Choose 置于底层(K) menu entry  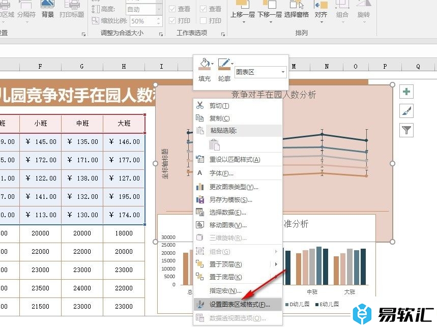tap(238, 277)
